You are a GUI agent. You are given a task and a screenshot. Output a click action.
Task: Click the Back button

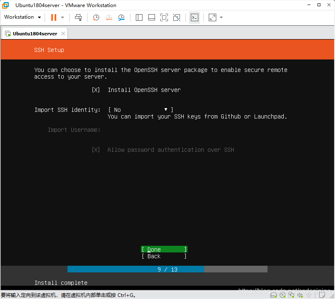pos(164,256)
